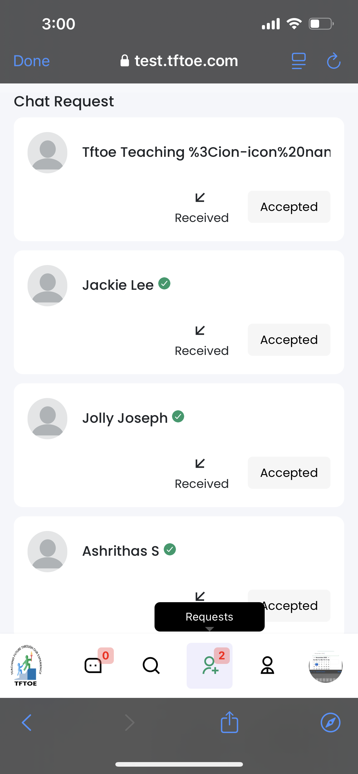The image size is (358, 774).
Task: Open the reader view icon in the address bar
Action: [299, 61]
